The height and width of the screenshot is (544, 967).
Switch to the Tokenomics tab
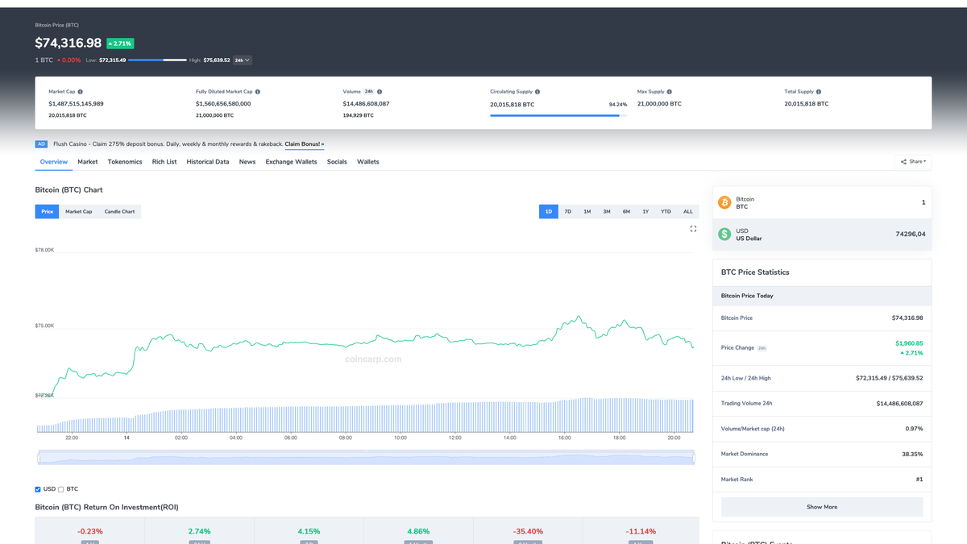point(125,161)
